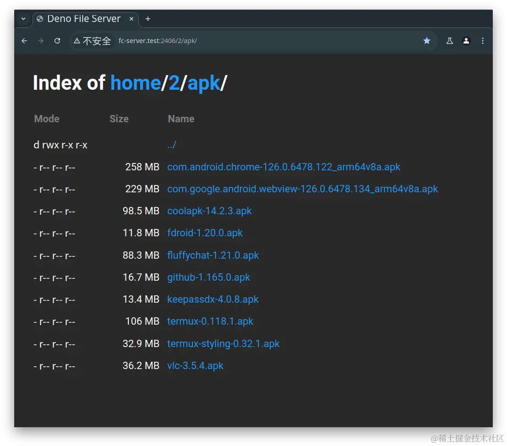Open the termux-styling-0.32.1.apk link
507x446 pixels.
point(223,343)
